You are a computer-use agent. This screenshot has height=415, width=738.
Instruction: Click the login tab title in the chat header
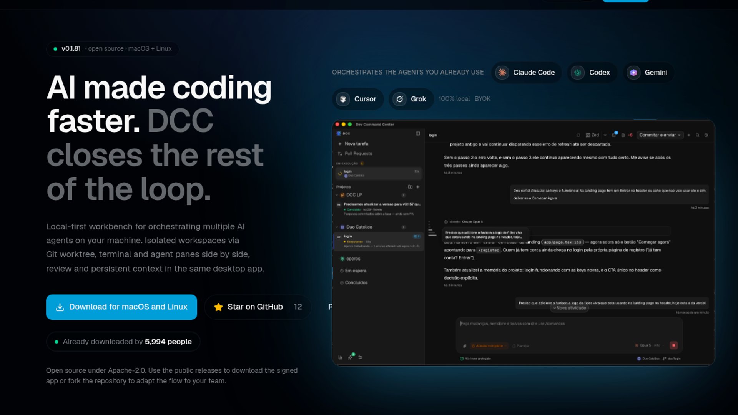tap(433, 136)
